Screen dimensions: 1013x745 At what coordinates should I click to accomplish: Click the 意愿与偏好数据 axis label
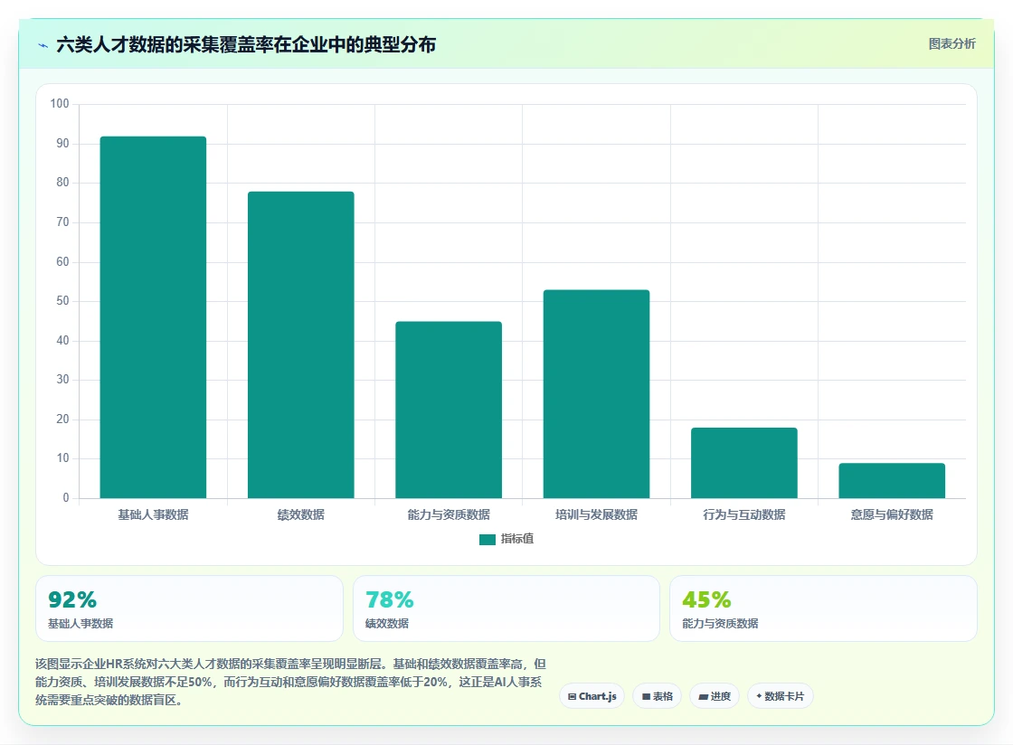[x=892, y=514]
